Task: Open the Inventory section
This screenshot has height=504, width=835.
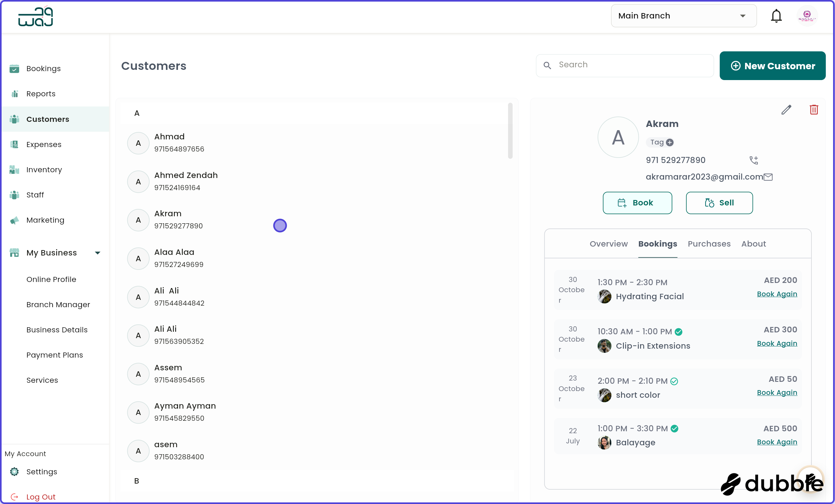Action: pyautogui.click(x=44, y=169)
